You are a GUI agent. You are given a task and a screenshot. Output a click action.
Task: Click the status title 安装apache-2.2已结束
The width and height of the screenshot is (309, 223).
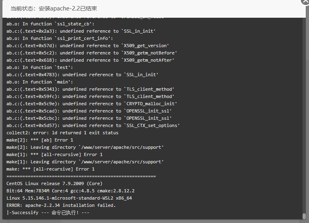pos(68,8)
